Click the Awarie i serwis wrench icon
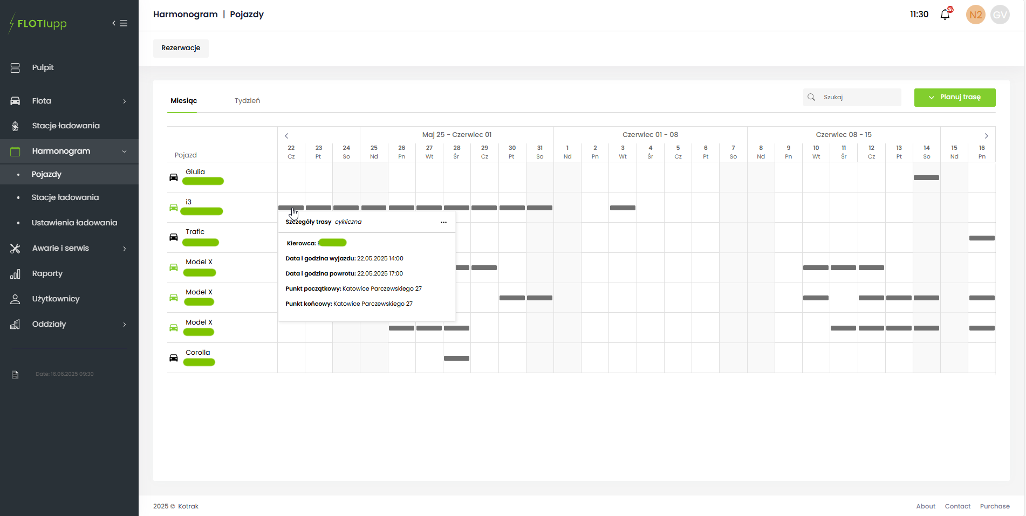1026x516 pixels. (15, 249)
